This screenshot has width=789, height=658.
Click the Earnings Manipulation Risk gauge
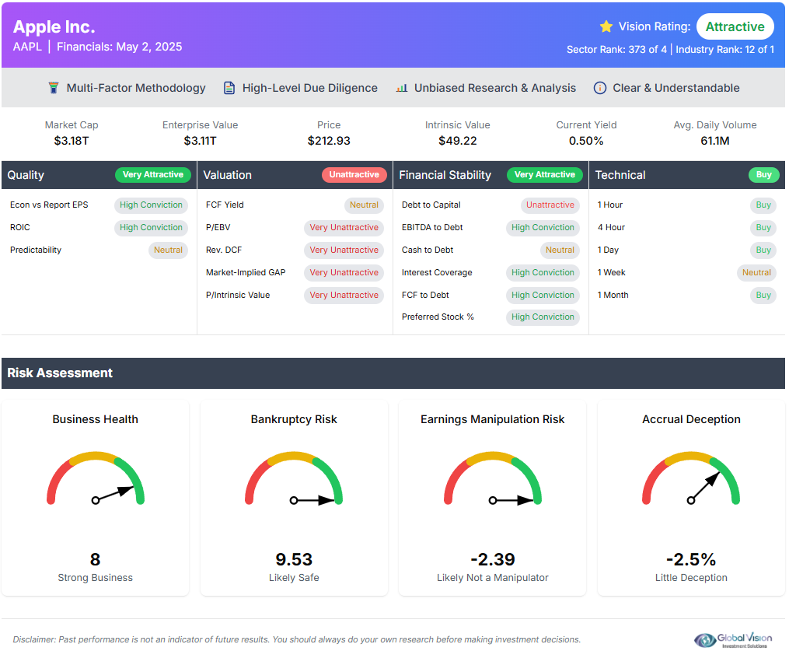coord(493,479)
